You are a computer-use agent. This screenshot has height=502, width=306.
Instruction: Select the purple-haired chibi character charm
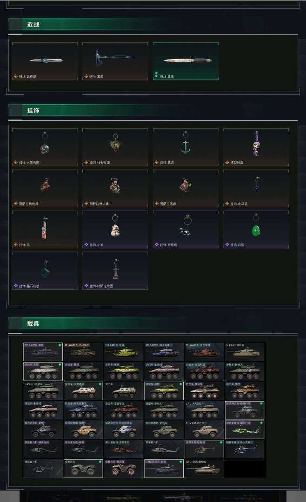pos(256,147)
